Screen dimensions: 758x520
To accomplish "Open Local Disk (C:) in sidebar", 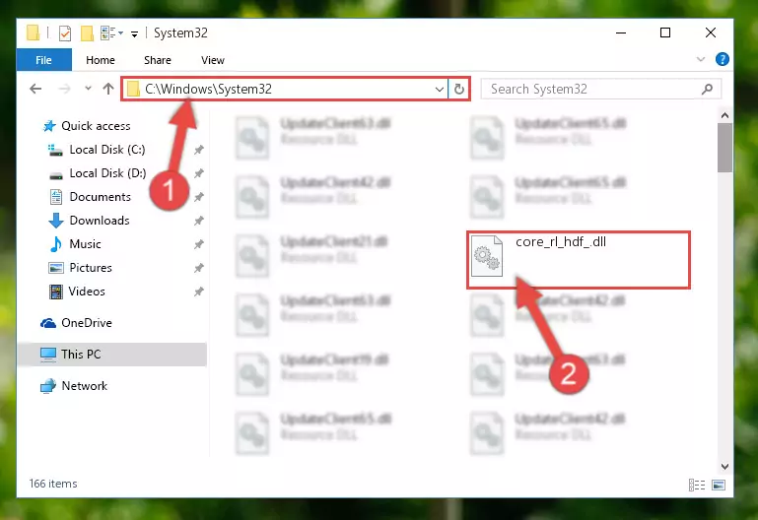I will pyautogui.click(x=97, y=150).
